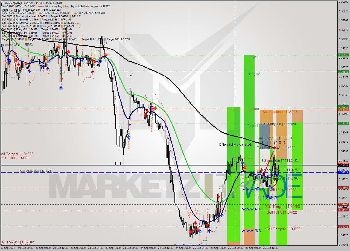
Task: Select the blue arrow below the 23 Sep 20:30 dip
Action: click(129, 137)
